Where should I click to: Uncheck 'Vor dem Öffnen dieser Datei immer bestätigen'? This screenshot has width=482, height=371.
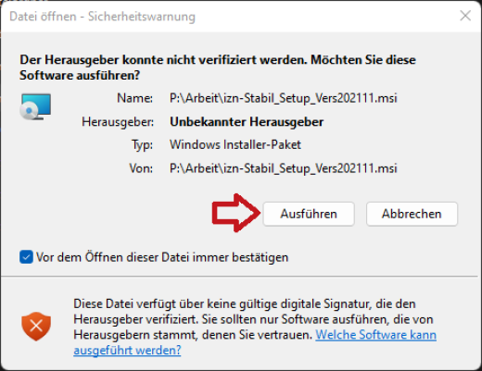coord(26,257)
